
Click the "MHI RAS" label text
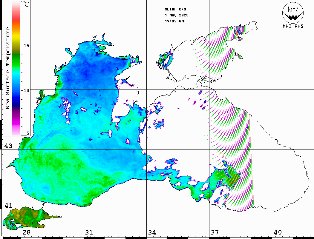[x=293, y=26]
